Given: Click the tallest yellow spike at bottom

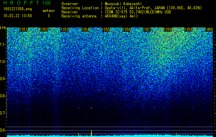Looking at the screenshot, I should [91, 133].
